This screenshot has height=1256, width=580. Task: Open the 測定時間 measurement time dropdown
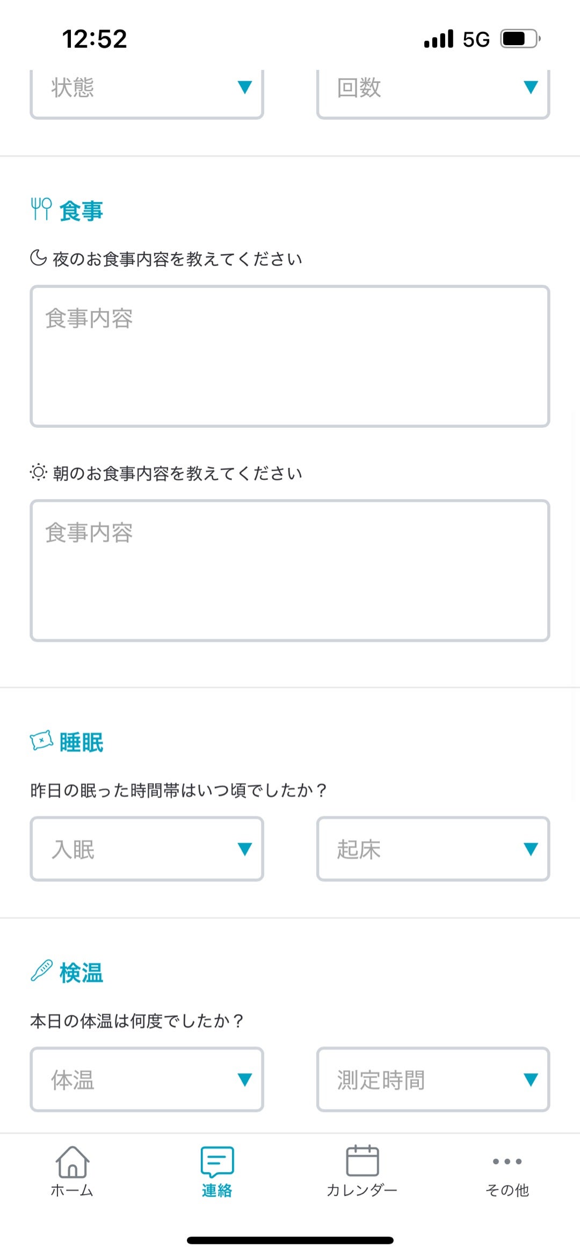pos(433,1079)
